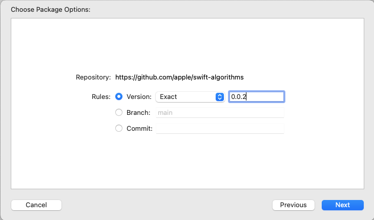Click the Commit: label text

(x=139, y=129)
